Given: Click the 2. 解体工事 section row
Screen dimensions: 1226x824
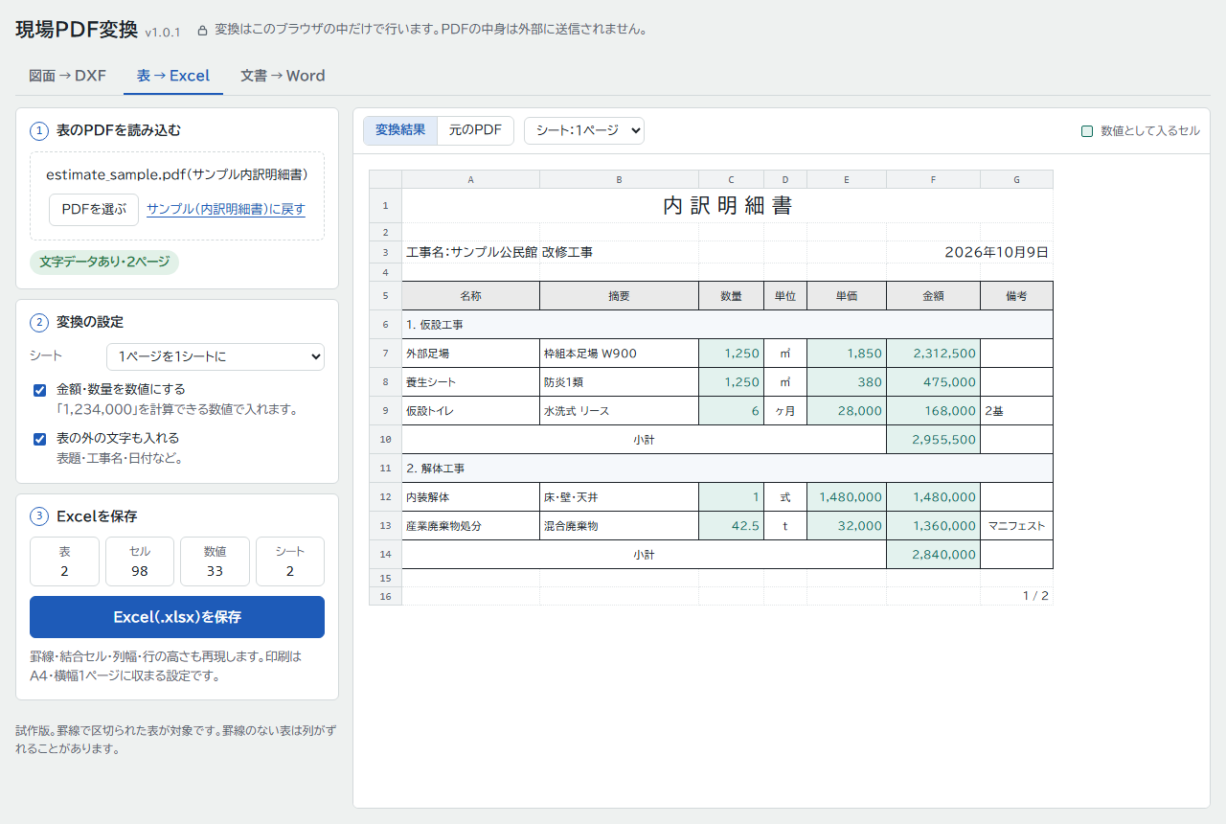Looking at the screenshot, I should (727, 469).
